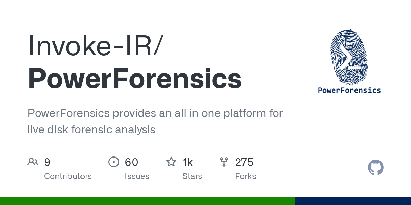Click the GitHub Octocat logo
The width and height of the screenshot is (411, 205).
coord(375,167)
